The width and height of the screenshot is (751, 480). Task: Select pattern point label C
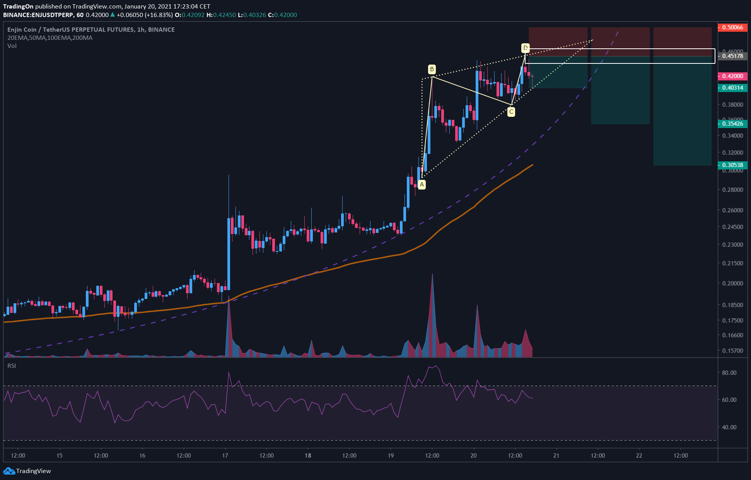pyautogui.click(x=511, y=112)
